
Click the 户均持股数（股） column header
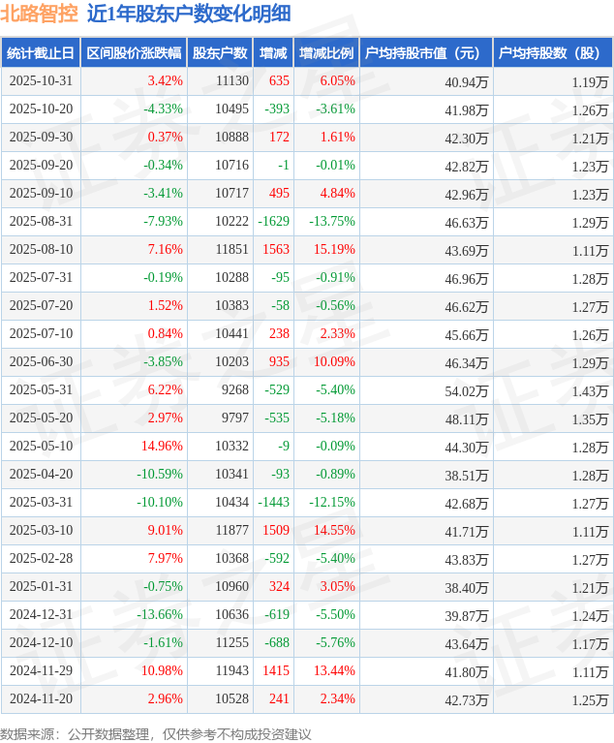pyautogui.click(x=552, y=53)
